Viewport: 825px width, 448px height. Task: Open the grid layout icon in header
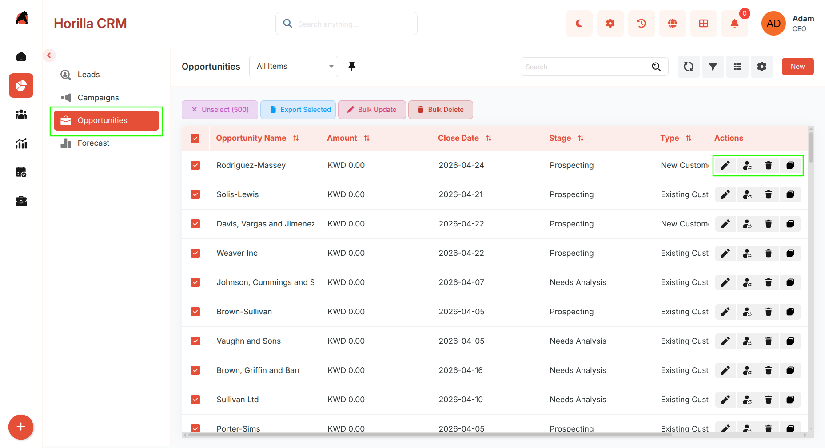coord(703,24)
